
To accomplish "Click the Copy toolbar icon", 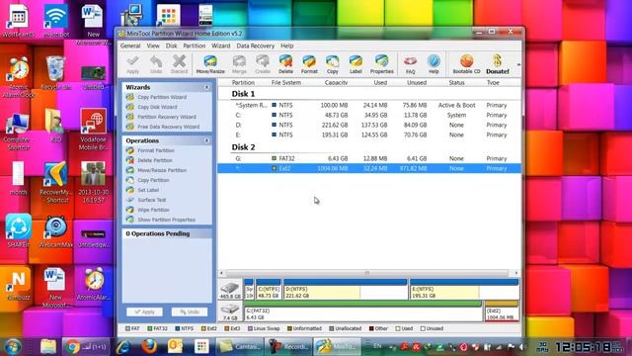I will tap(332, 64).
